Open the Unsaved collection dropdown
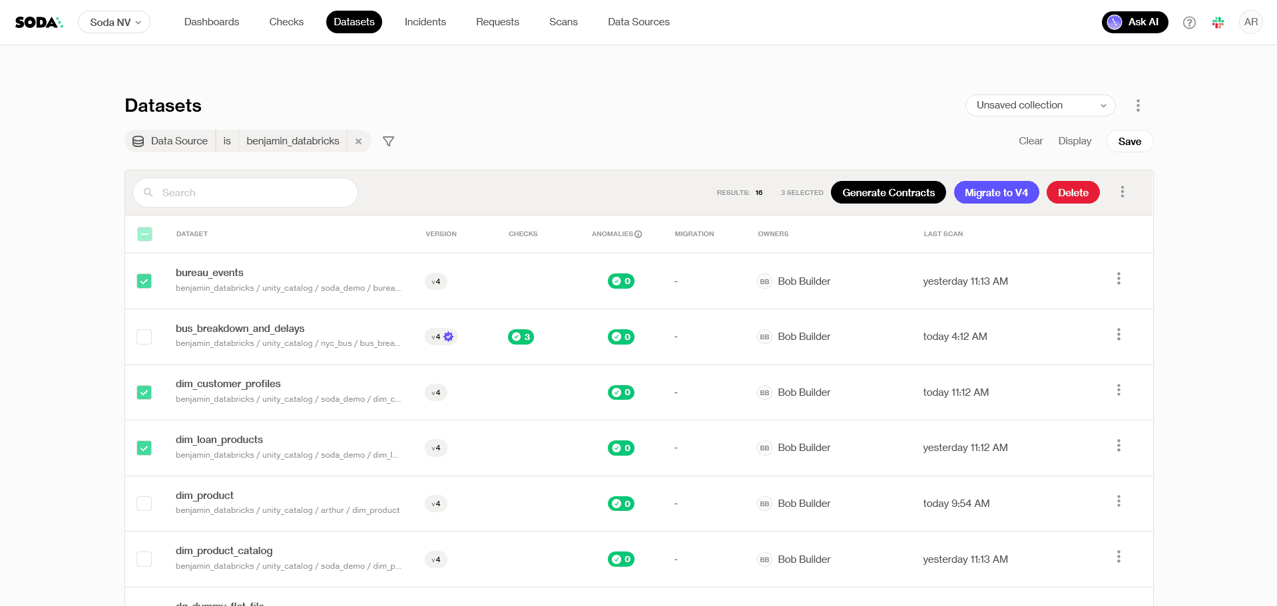Viewport: 1277px width, 606px height. [x=1041, y=105]
